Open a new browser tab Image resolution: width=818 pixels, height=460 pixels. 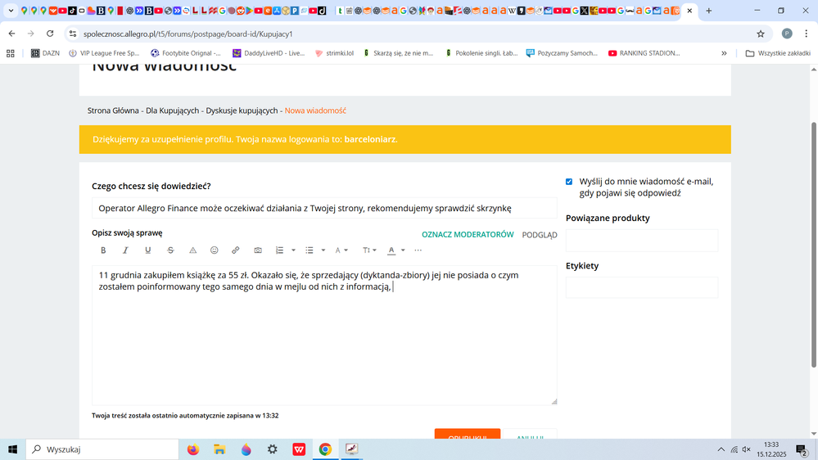[708, 11]
